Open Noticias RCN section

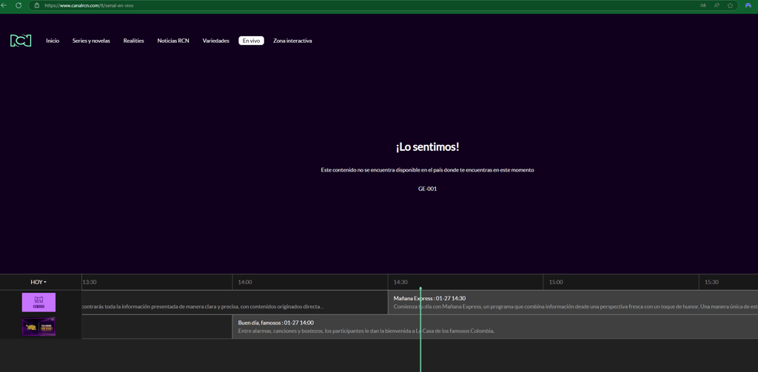(x=173, y=41)
